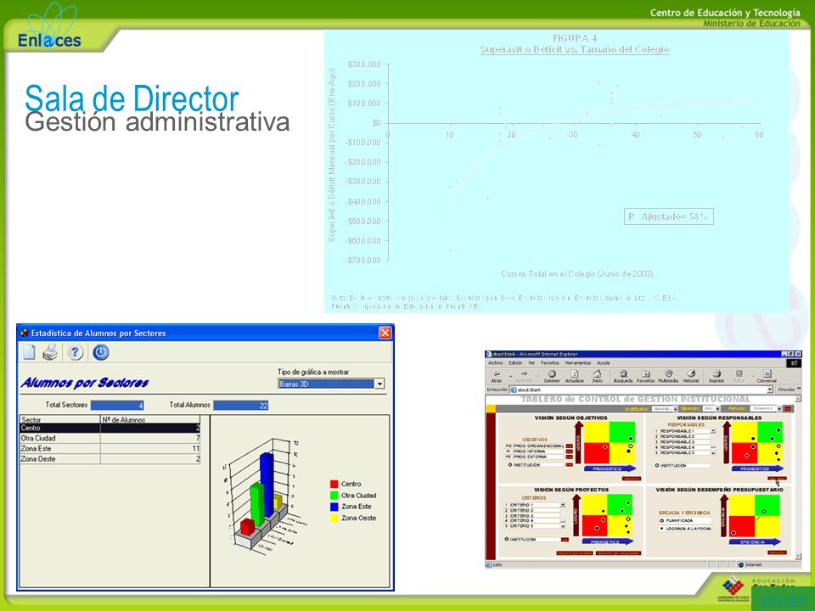This screenshot has width=815, height=611.
Task: Click the Pronóstico arrow under Visión según Objetivos
Action: (610, 468)
